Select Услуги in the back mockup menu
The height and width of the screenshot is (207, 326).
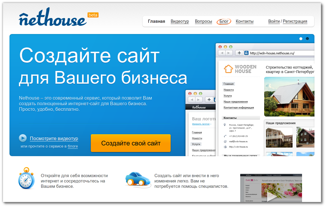pyautogui.click(x=196, y=144)
